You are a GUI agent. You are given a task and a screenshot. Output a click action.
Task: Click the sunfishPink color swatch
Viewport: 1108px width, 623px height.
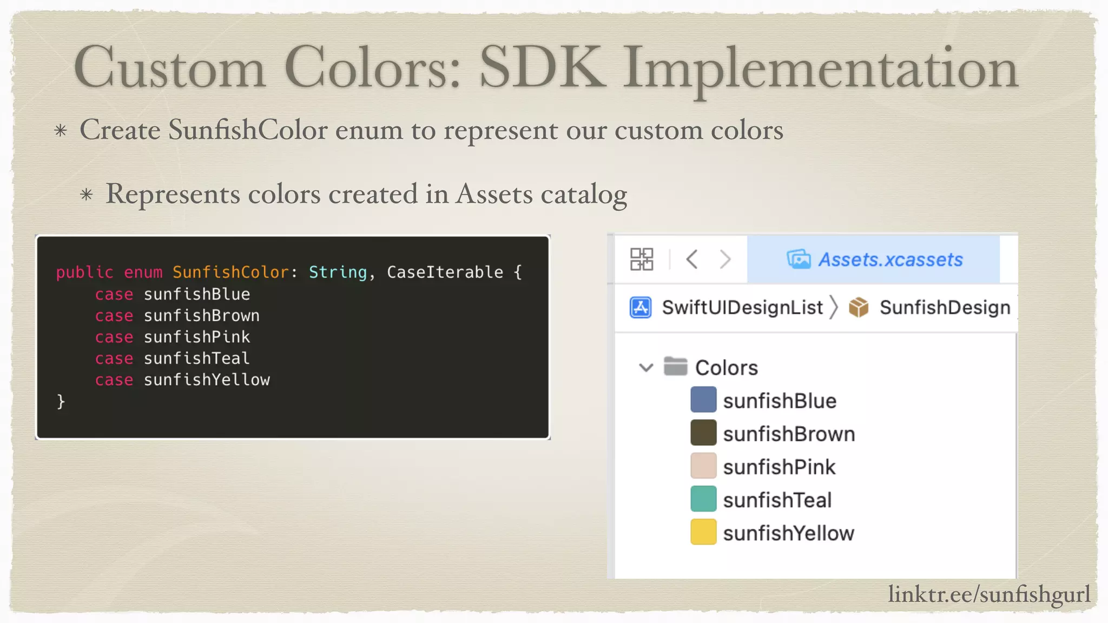coord(703,466)
